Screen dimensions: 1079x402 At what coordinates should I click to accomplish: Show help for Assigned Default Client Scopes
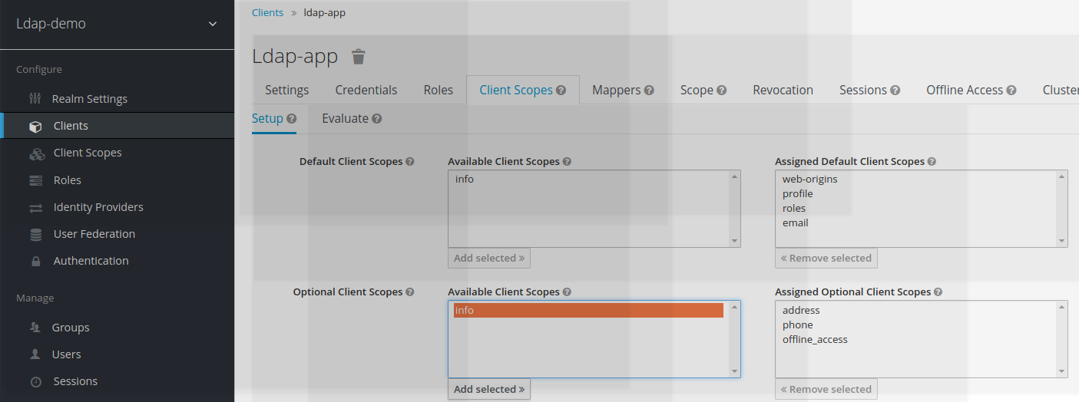(x=932, y=162)
